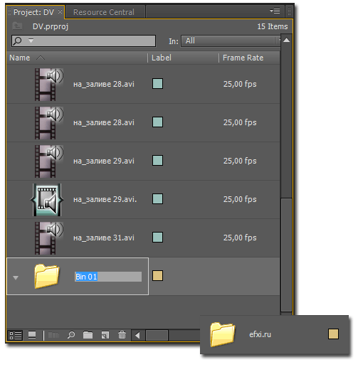Screen dimensions: 358x367
Task: Click the на_заливе 31.avi file name
Action: [104, 238]
